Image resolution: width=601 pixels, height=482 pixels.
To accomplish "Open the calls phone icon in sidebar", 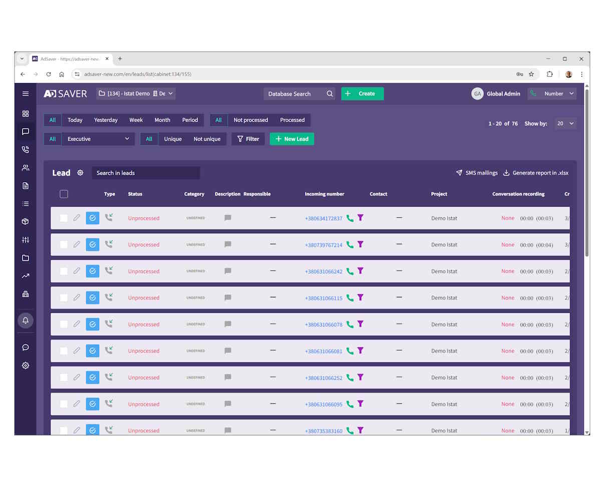I will click(26, 150).
